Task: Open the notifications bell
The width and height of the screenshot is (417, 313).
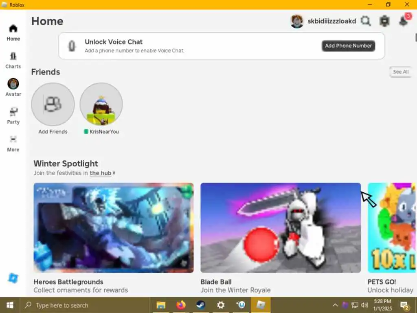Action: pos(404,21)
